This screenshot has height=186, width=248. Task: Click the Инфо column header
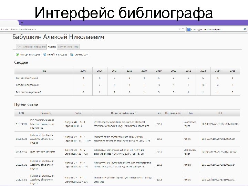click(x=77, y=113)
